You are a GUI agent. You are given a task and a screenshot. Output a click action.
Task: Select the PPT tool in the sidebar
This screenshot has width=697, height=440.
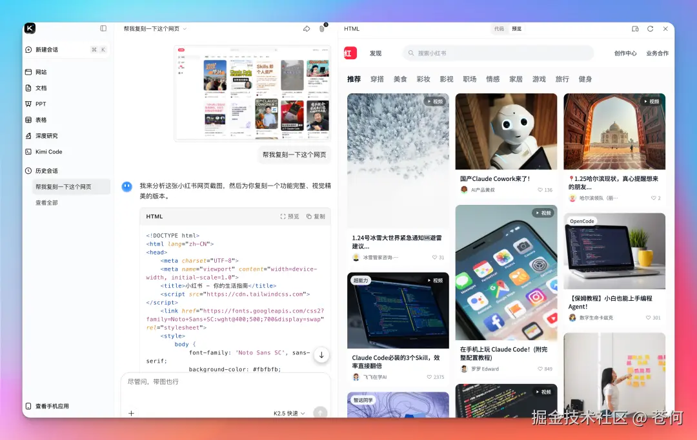click(39, 104)
